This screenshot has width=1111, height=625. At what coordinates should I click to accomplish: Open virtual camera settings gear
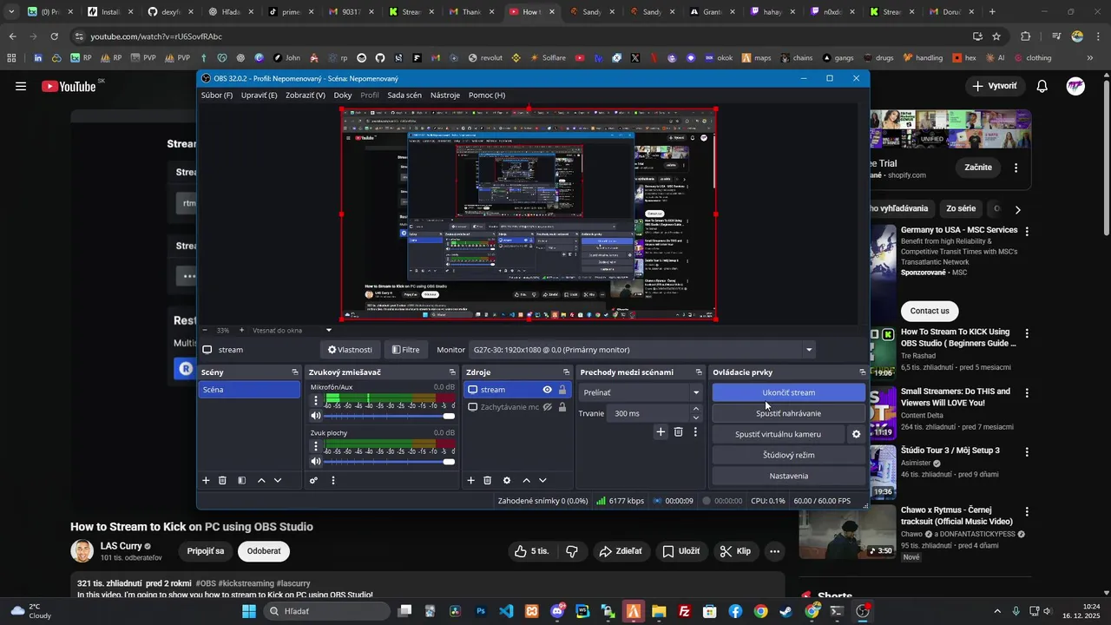point(856,434)
